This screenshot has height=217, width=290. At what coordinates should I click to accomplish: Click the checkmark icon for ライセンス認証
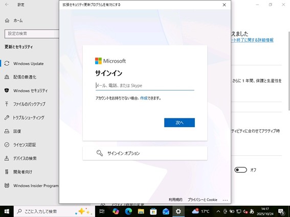pos(7,144)
